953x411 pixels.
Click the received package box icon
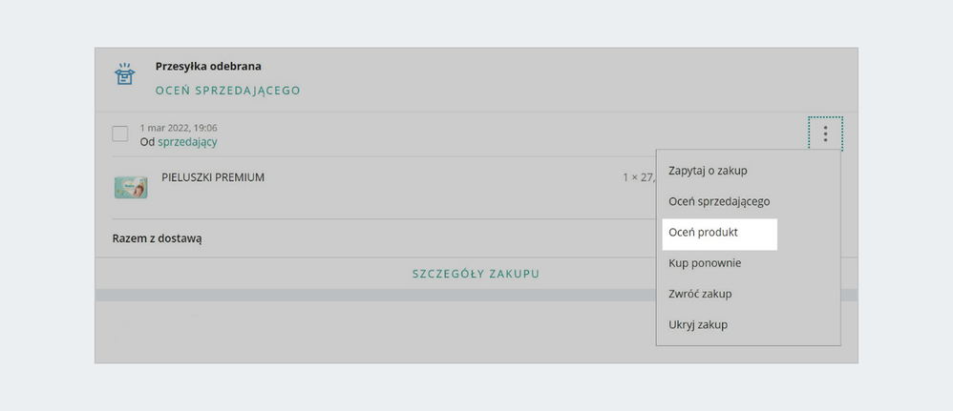click(x=124, y=75)
